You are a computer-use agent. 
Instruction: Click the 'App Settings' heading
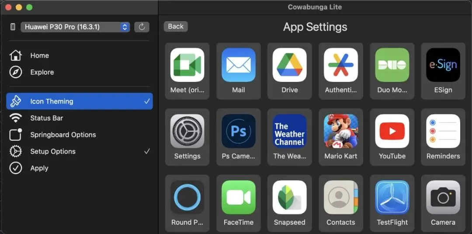pyautogui.click(x=315, y=27)
